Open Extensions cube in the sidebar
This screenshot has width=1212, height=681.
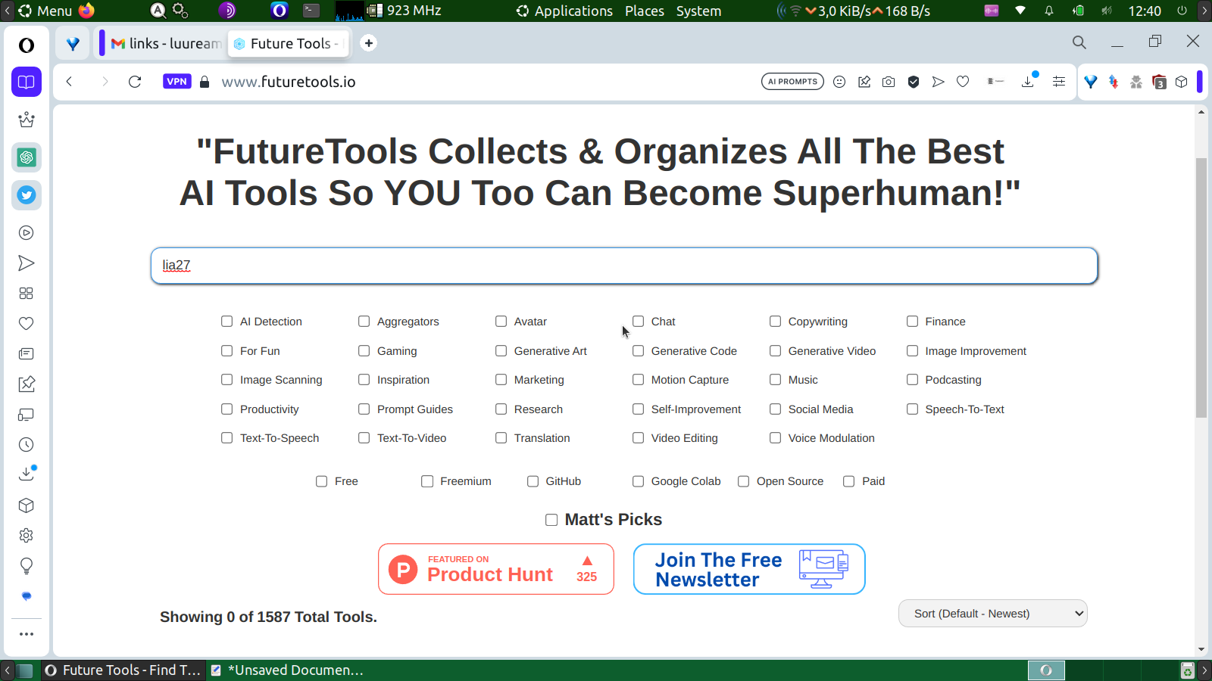pos(27,505)
